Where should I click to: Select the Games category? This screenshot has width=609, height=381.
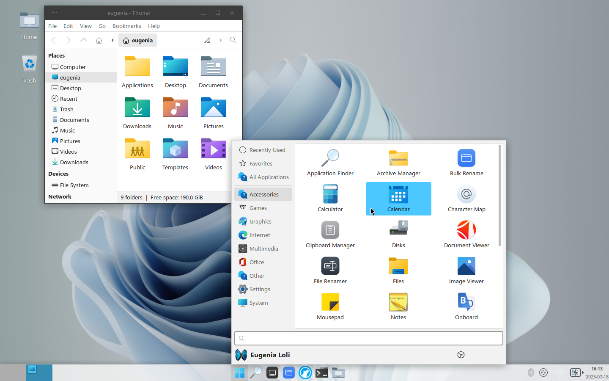[x=263, y=208]
